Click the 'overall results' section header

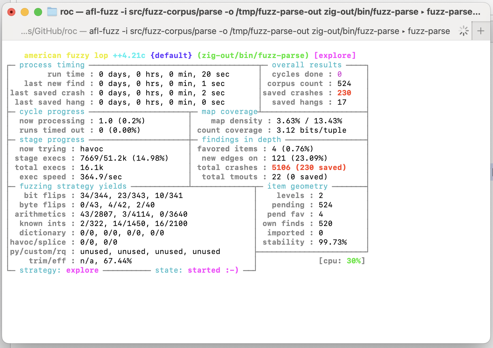click(307, 65)
